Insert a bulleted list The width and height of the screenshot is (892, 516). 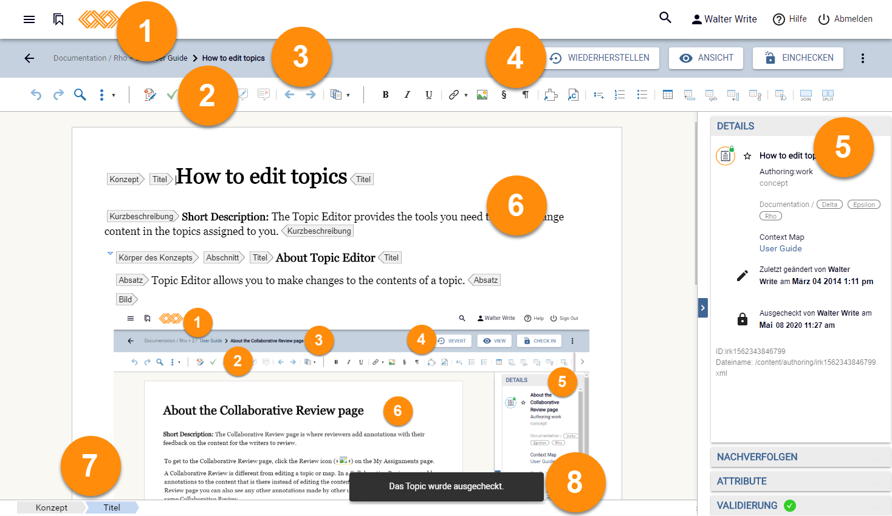point(642,95)
